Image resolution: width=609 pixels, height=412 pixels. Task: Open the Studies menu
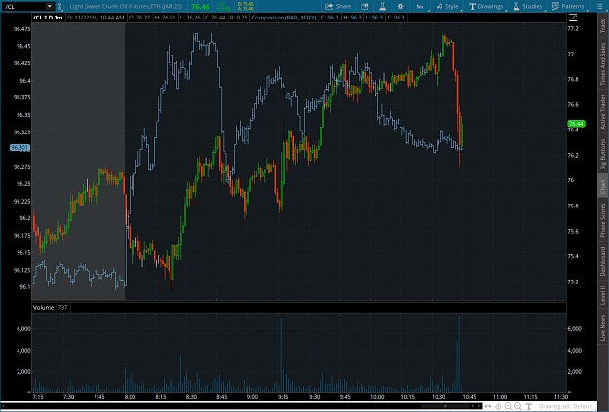(x=528, y=6)
